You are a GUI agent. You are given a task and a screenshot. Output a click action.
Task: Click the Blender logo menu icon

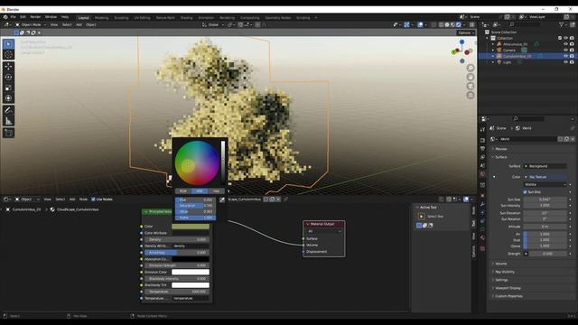[5, 17]
